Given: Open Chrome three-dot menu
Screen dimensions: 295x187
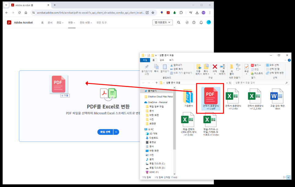Looking at the screenshot, I should point(210,13).
